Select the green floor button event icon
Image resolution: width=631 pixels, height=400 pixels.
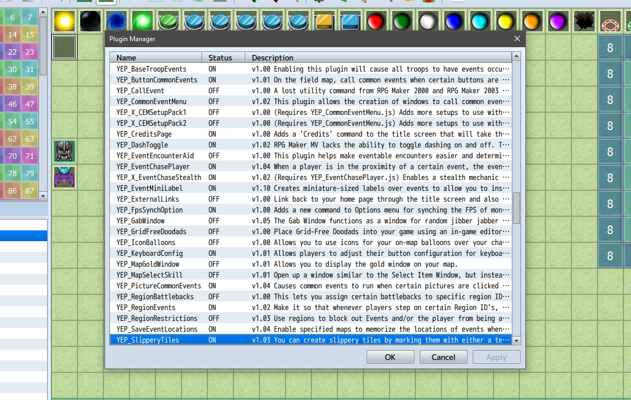click(x=168, y=21)
